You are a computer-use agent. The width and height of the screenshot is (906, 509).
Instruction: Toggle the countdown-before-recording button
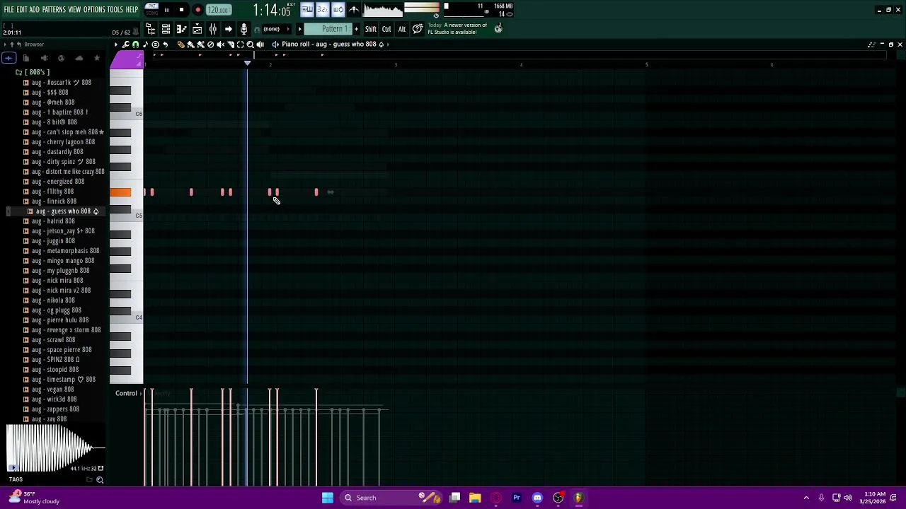pyautogui.click(x=323, y=10)
